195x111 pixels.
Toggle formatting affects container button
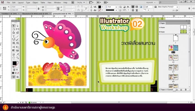pos(14,70)
